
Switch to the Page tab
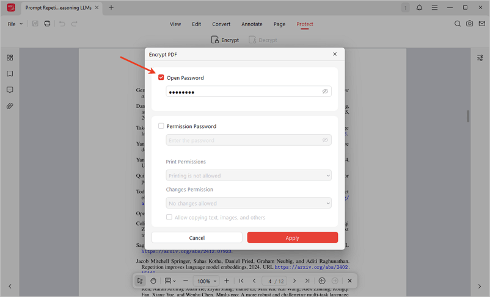point(279,24)
